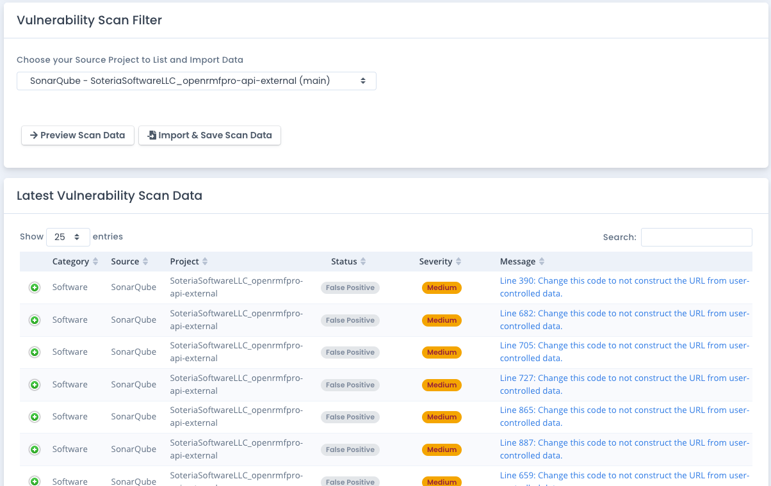Click False Positive badge for Line 887
Image resolution: width=771 pixels, height=486 pixels.
(x=350, y=450)
